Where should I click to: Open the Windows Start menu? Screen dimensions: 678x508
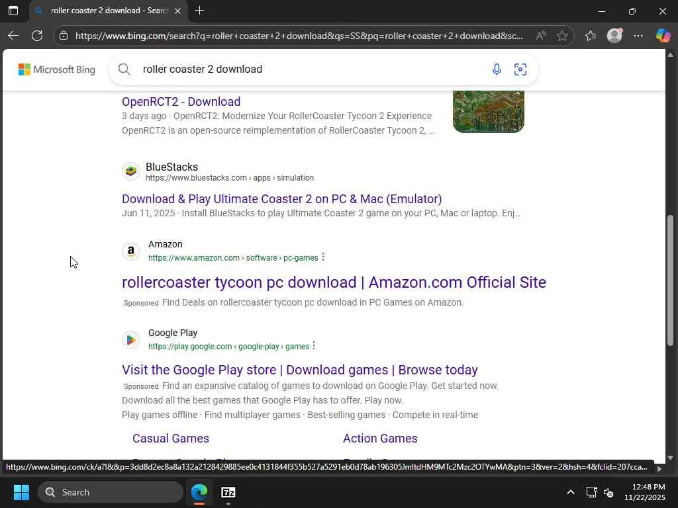(x=21, y=492)
